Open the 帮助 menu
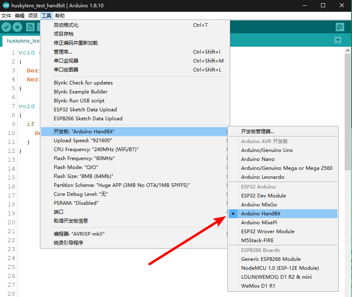The width and height of the screenshot is (352, 297). coord(60,16)
